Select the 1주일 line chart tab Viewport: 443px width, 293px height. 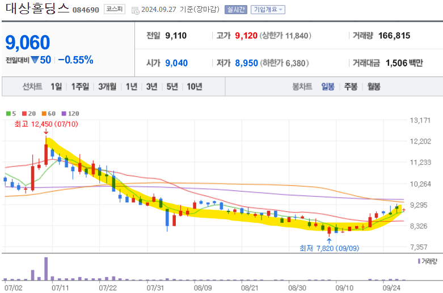point(80,86)
